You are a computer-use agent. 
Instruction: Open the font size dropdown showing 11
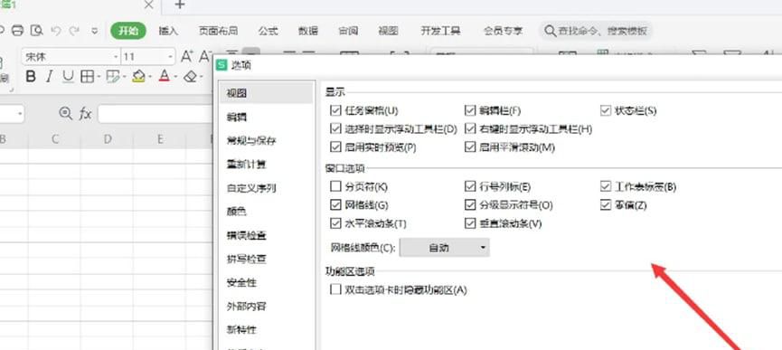(148, 56)
